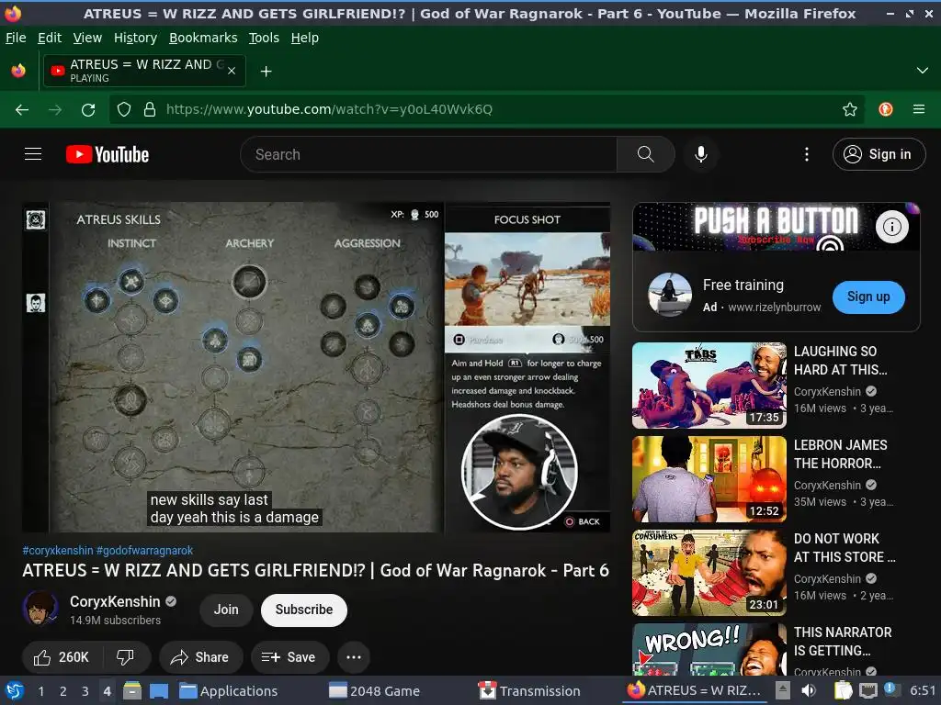
Task: Like the video with thumbs up
Action: 63,657
